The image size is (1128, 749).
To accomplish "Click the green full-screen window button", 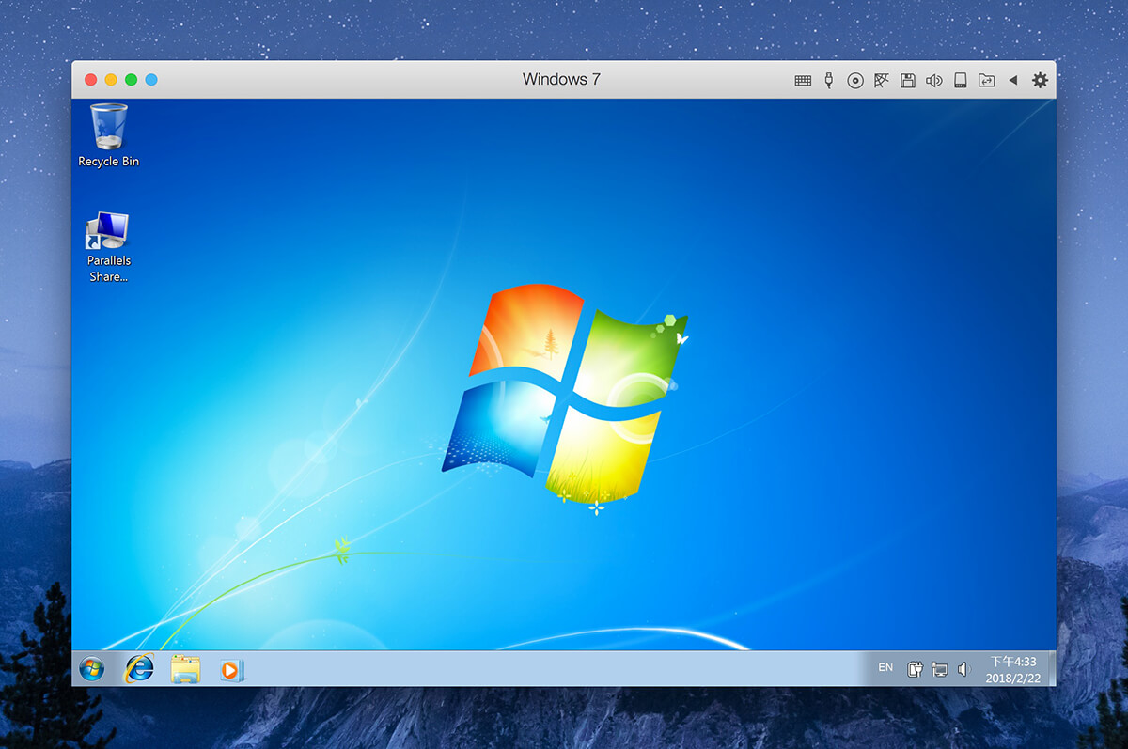I will [131, 80].
